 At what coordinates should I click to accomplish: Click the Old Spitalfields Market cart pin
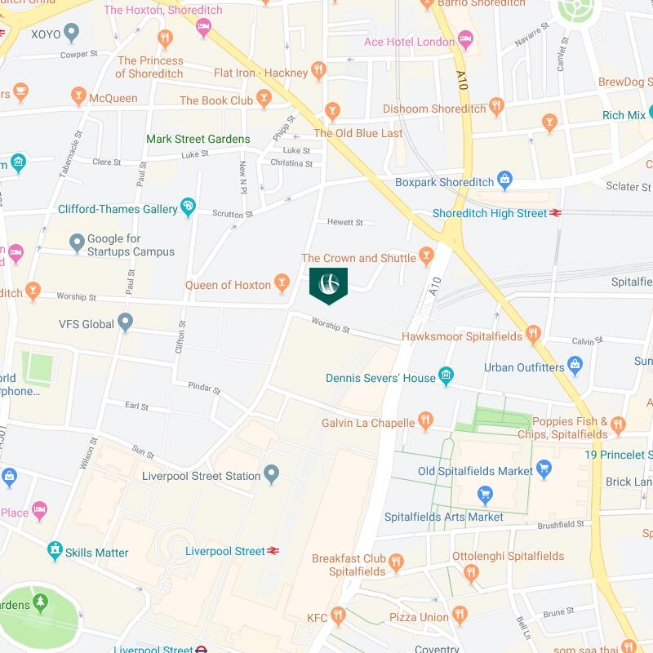coord(544,469)
